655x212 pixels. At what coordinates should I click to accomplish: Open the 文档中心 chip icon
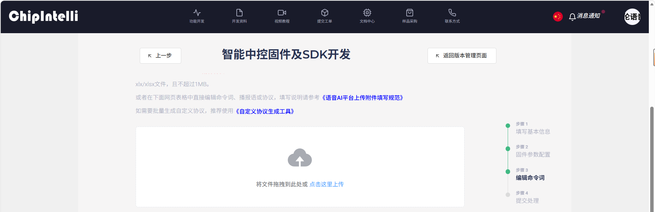367,13
